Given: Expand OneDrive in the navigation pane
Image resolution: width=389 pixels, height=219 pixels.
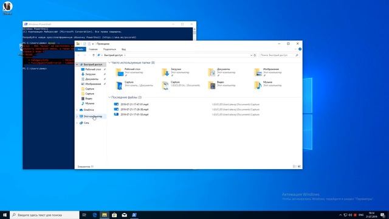Looking at the screenshot, I should (77, 109).
